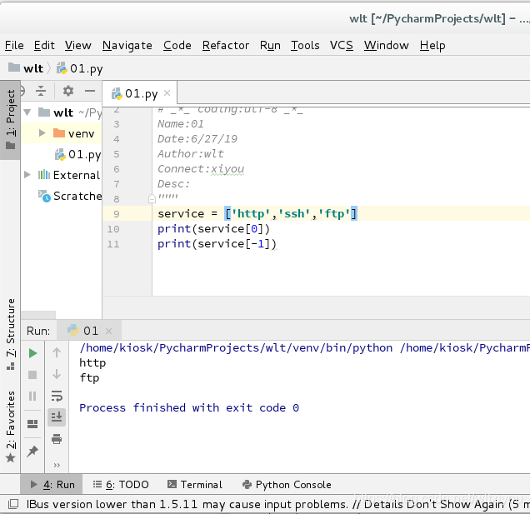Toggle scroll to end of output

tap(57, 417)
